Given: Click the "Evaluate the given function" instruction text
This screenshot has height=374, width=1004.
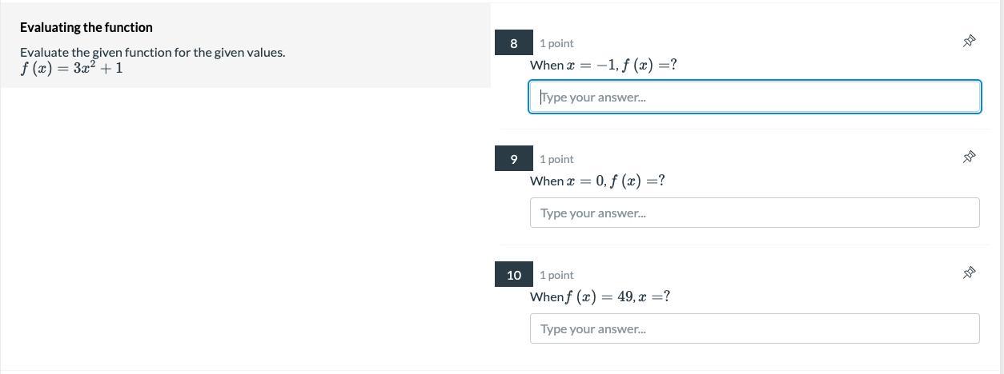Looking at the screenshot, I should click(152, 52).
